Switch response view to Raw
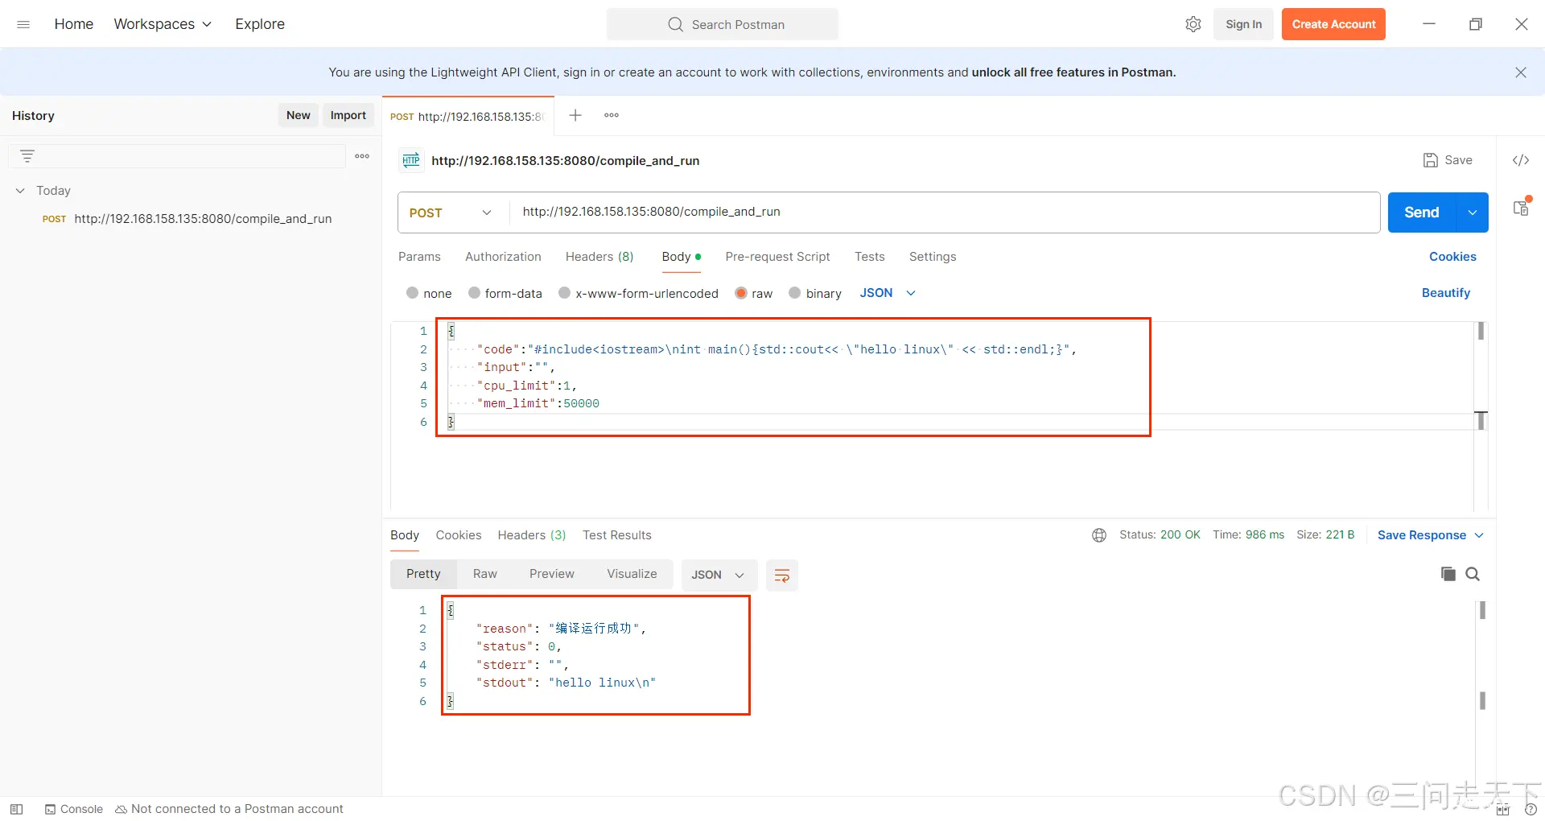Screen dimensions: 1545x821 [x=485, y=574]
